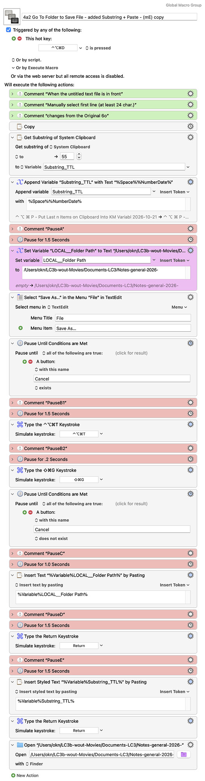Open Insert Token menu in the Insert Text by Pasting action
The height and width of the screenshot is (781, 205).
[x=175, y=585]
